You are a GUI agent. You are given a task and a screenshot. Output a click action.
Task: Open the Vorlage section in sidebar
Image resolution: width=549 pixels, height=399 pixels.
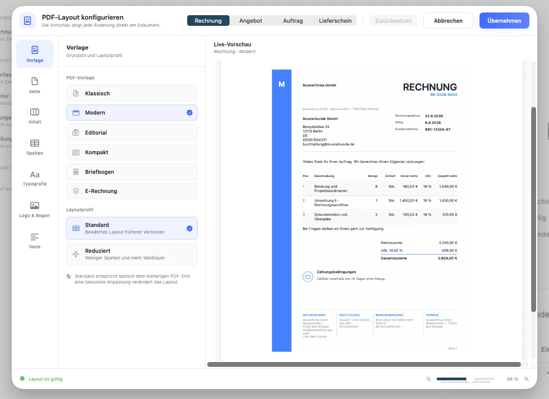point(35,54)
